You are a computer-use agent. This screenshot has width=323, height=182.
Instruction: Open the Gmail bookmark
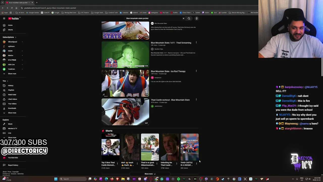tap(143, 13)
